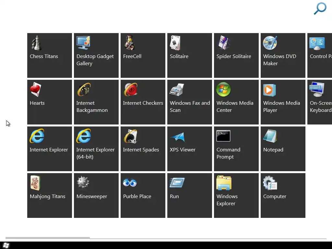This screenshot has width=332, height=249.
Task: Open the Chess Titans tile
Action: (x=50, y=55)
